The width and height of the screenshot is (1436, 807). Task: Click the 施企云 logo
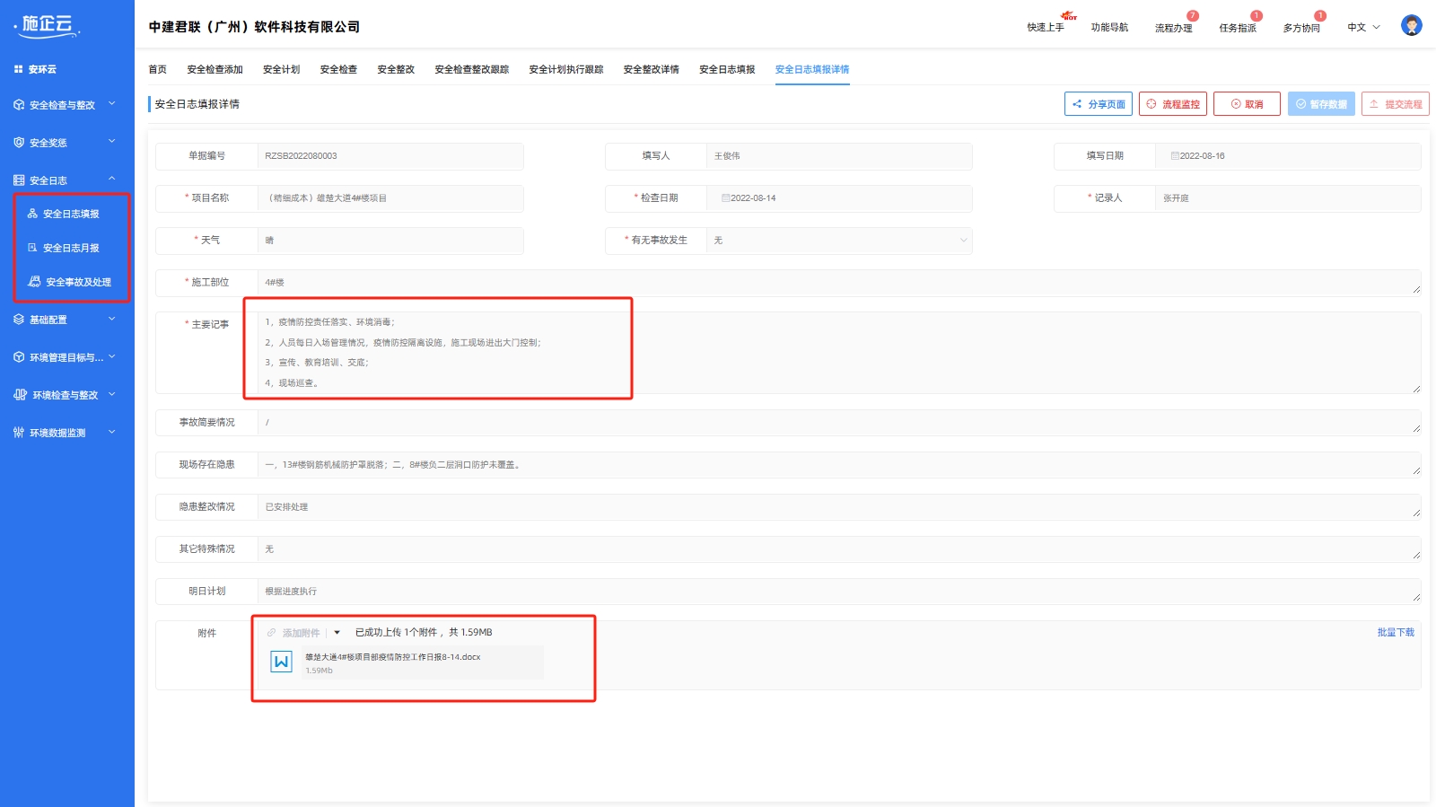(48, 25)
